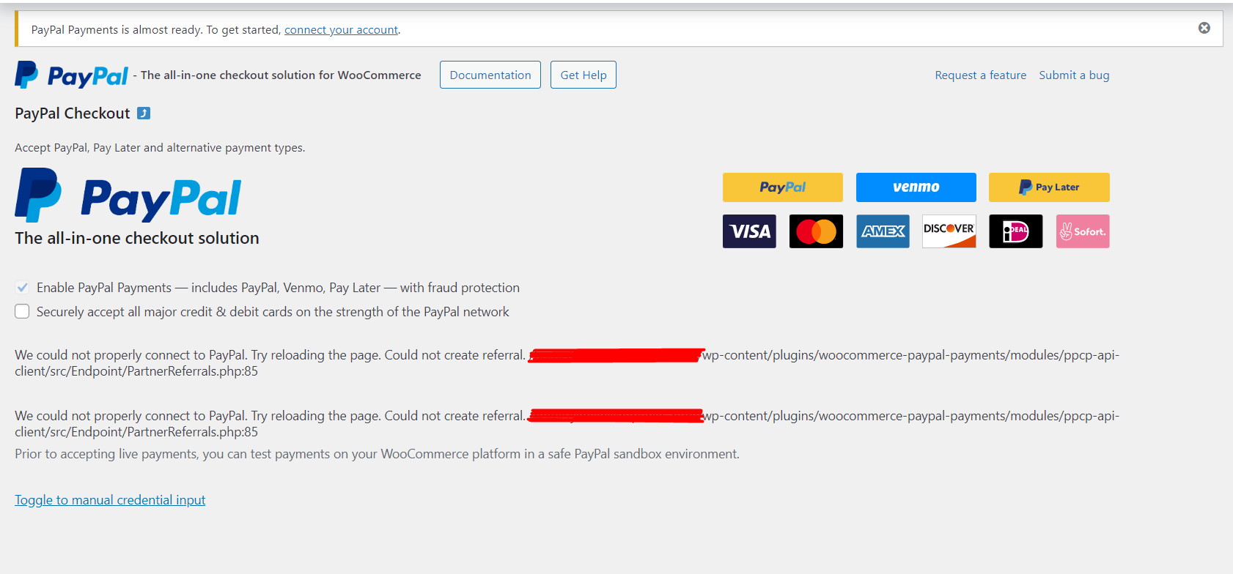Click the Mastercard card icon
Screen dimensions: 1233x574
pos(816,231)
